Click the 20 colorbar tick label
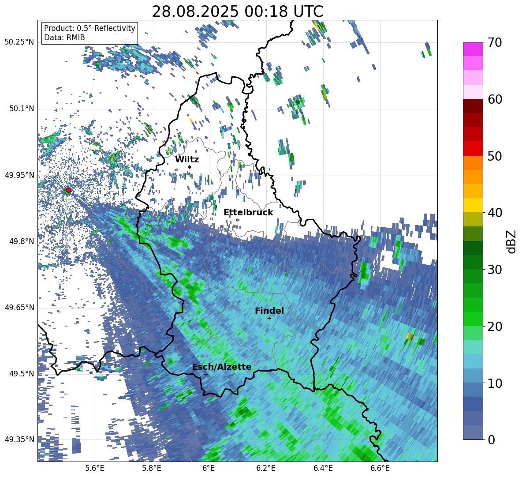522x477 pixels. coord(495,326)
